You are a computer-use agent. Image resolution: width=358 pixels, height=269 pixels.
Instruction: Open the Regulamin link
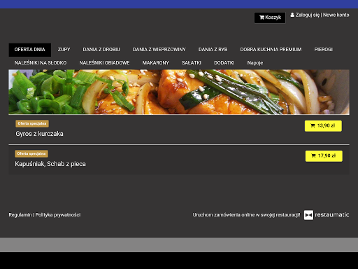pos(20,215)
